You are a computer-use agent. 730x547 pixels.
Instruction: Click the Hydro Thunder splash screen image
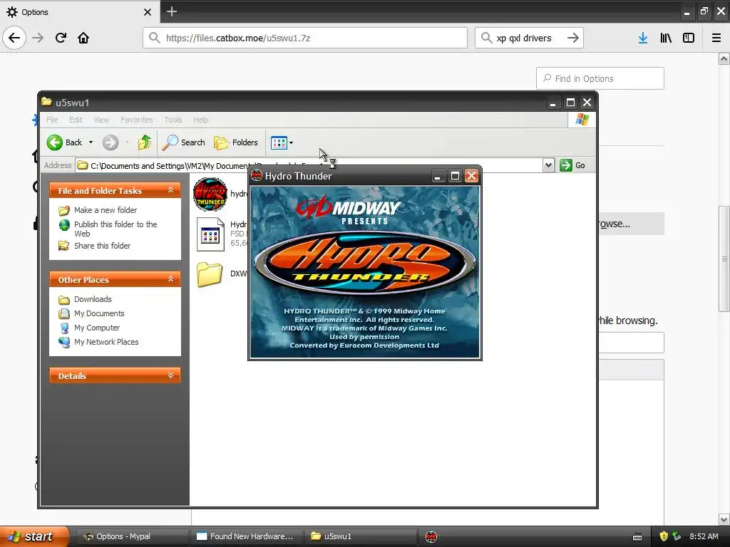coord(364,272)
